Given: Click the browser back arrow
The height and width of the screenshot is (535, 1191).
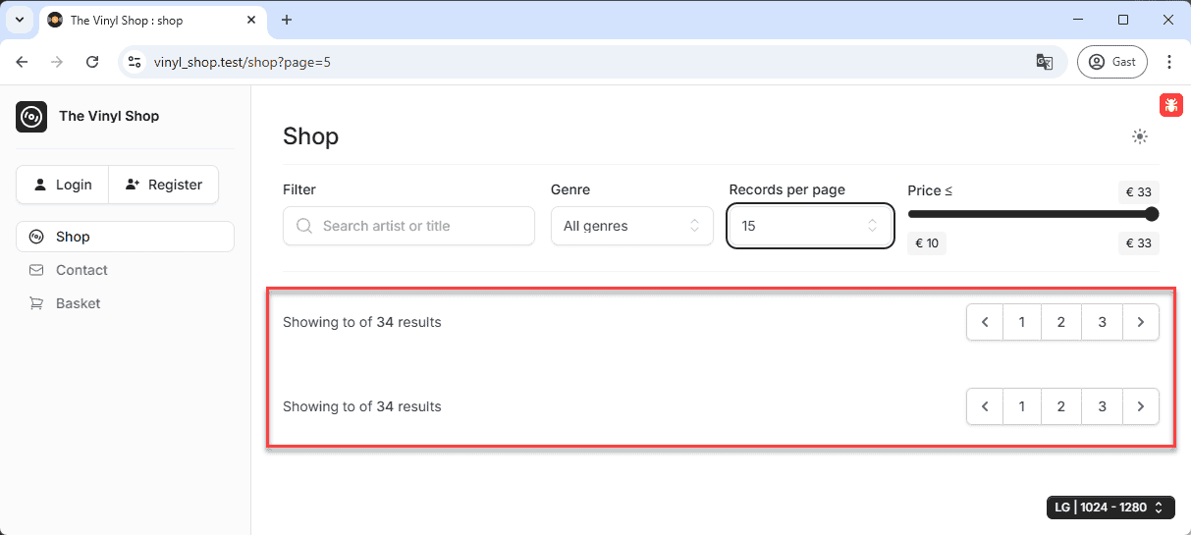Looking at the screenshot, I should pos(23,62).
